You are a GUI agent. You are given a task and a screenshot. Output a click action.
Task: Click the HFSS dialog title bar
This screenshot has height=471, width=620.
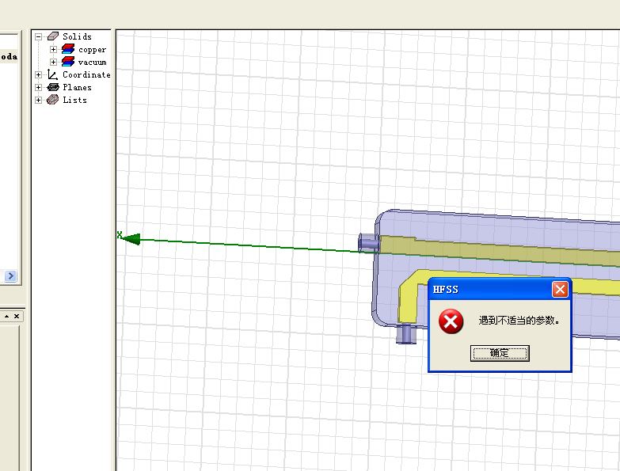pyautogui.click(x=490, y=289)
